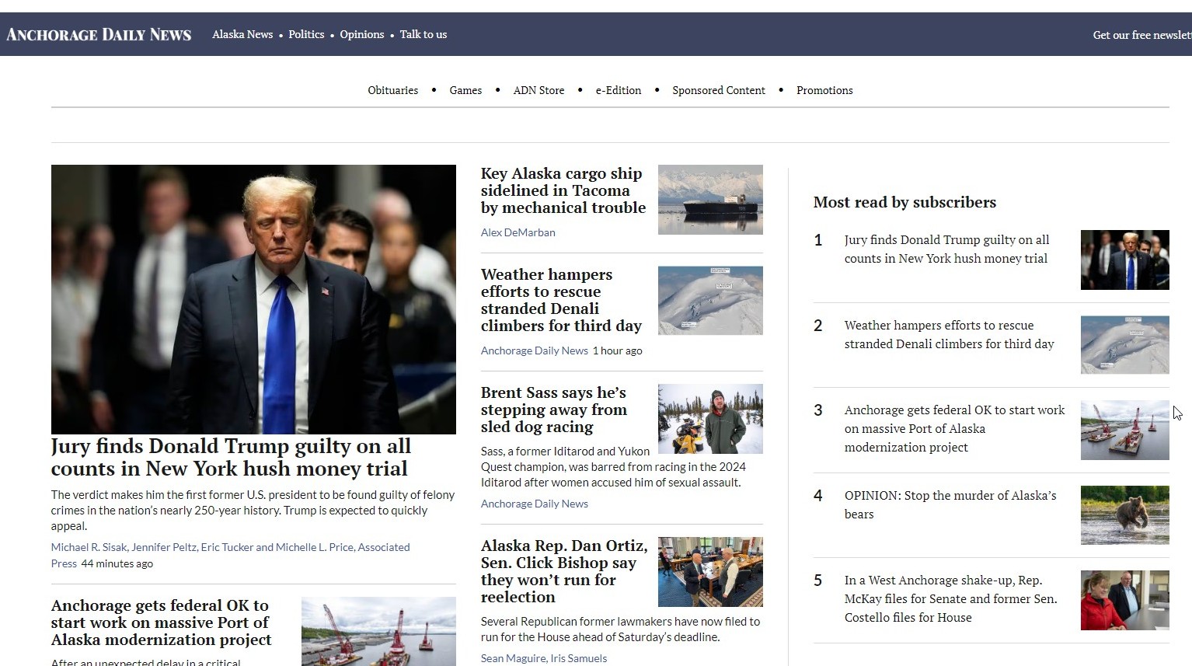Open the Opinions section
The width and height of the screenshot is (1192, 666).
point(361,34)
